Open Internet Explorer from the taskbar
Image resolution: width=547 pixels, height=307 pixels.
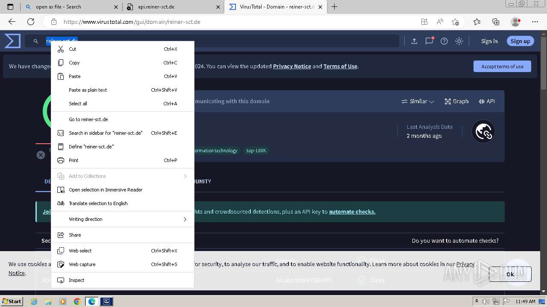pyautogui.click(x=34, y=301)
